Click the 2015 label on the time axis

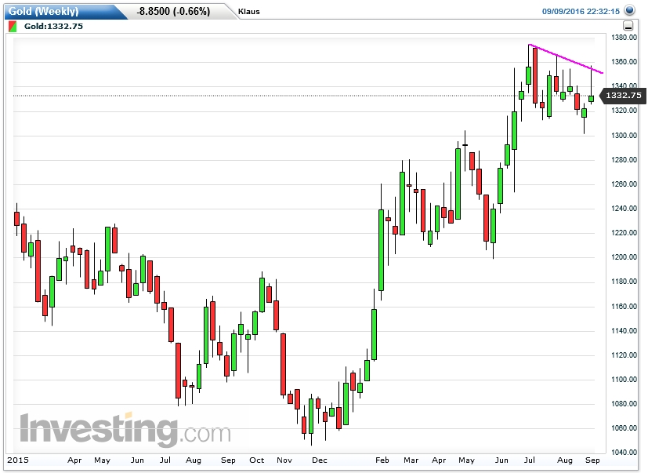pos(20,460)
